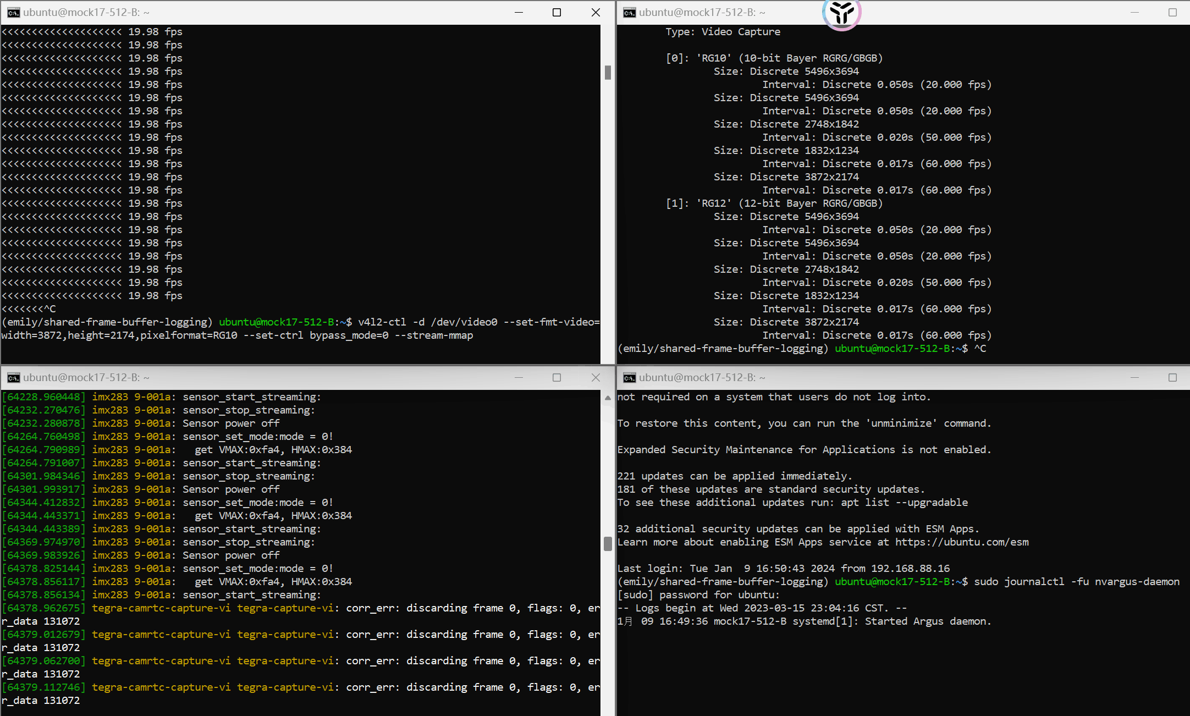Minimize the bottom-right journalctl terminal window
This screenshot has width=1190, height=716.
coord(1134,378)
